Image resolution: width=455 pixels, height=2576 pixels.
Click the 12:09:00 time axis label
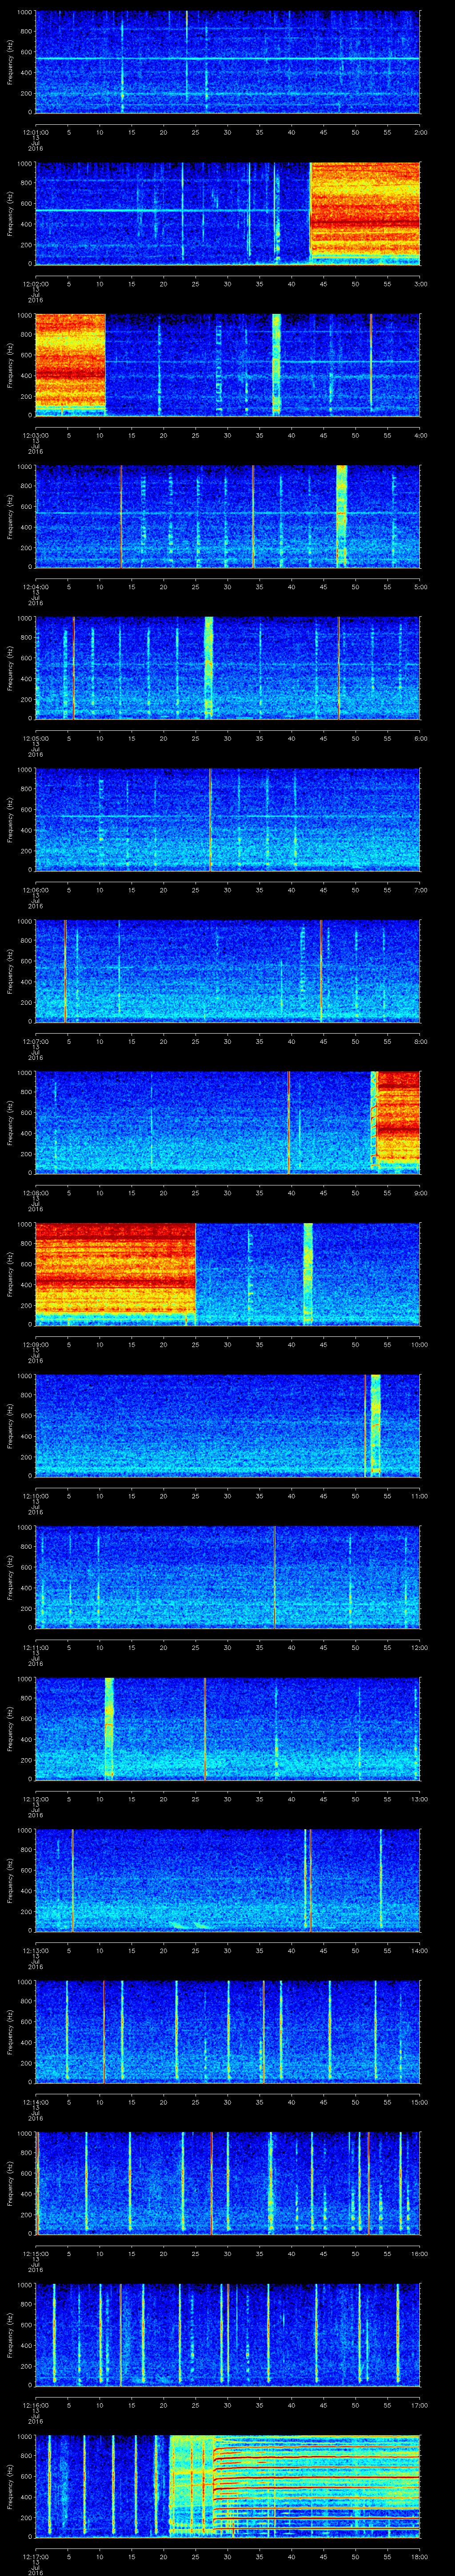pos(35,1345)
